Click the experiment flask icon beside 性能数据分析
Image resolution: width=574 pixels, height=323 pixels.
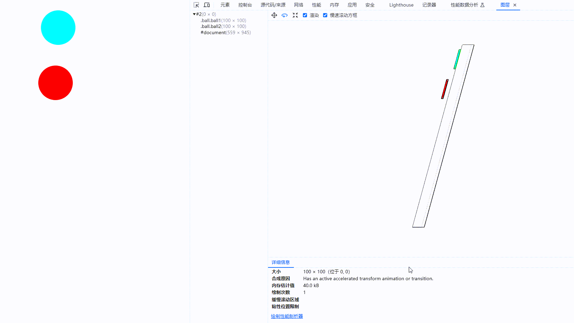pyautogui.click(x=483, y=5)
